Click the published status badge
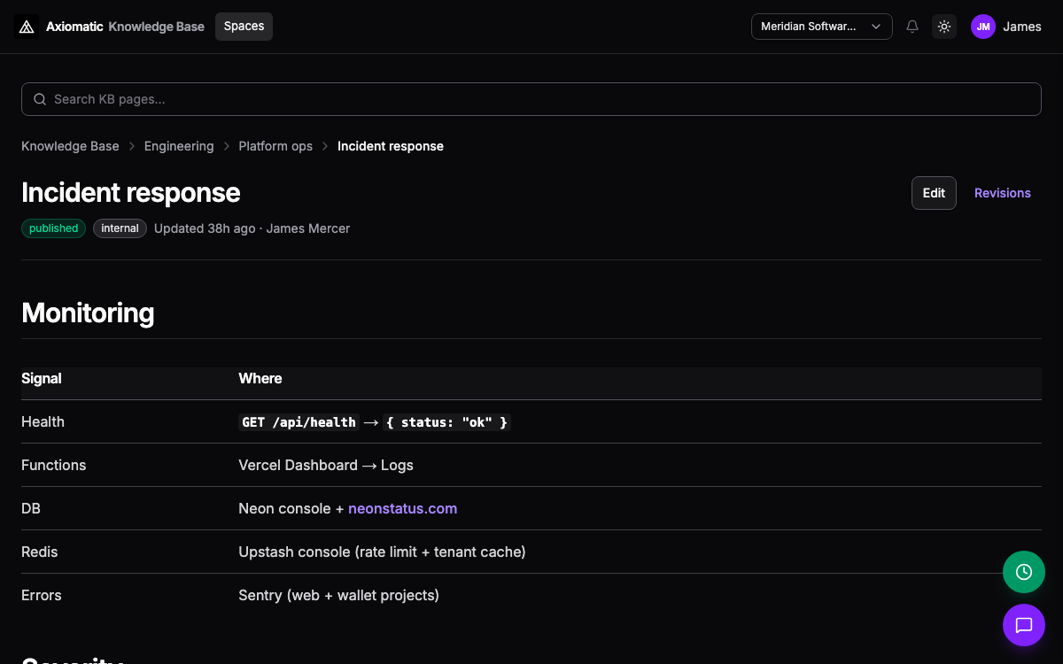 coord(53,228)
